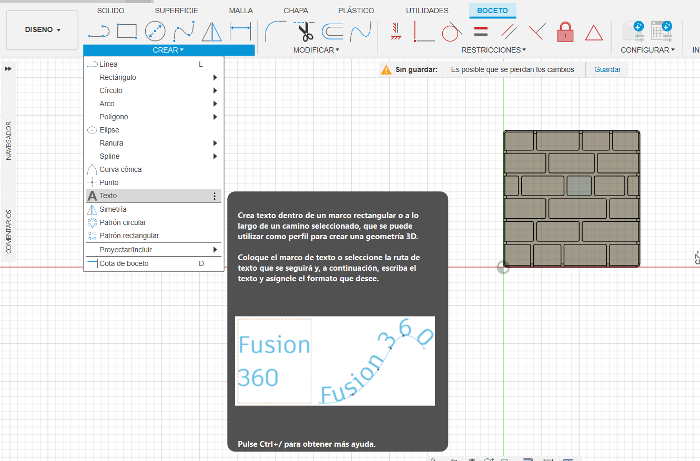Collapse the CREAR dropdown menu
This screenshot has height=461, width=700.
click(x=168, y=50)
